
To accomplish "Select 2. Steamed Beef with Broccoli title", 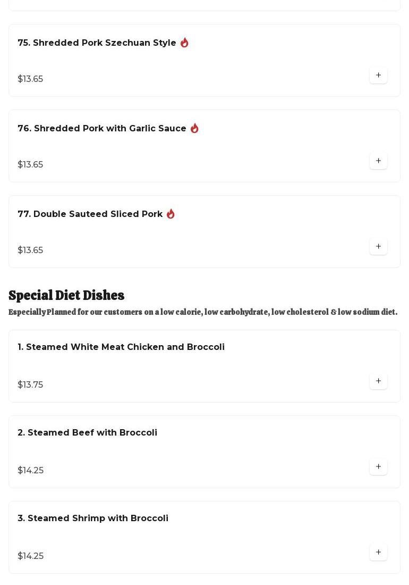I will click(x=87, y=433).
